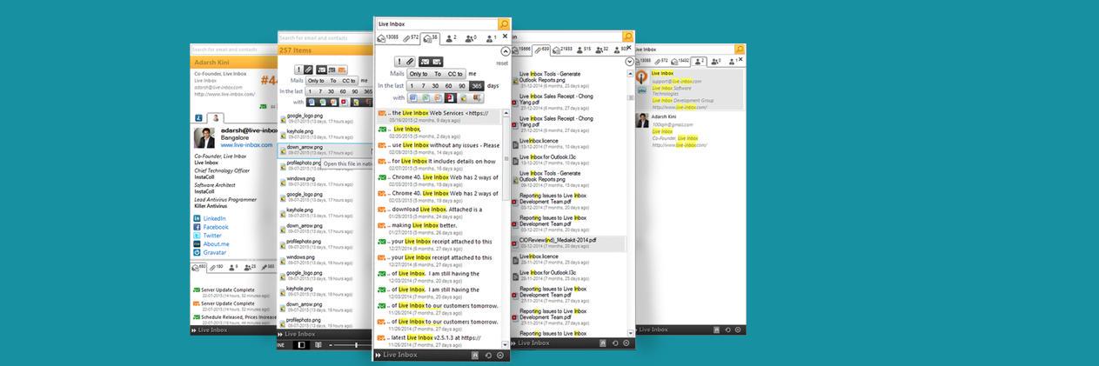Open 'CIOReview(Ind)_Mediakit-2014.pdf' attachment

(567, 243)
